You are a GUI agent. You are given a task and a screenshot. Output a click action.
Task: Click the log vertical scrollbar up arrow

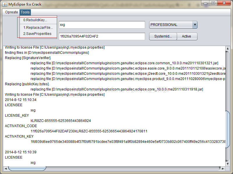point(227,48)
